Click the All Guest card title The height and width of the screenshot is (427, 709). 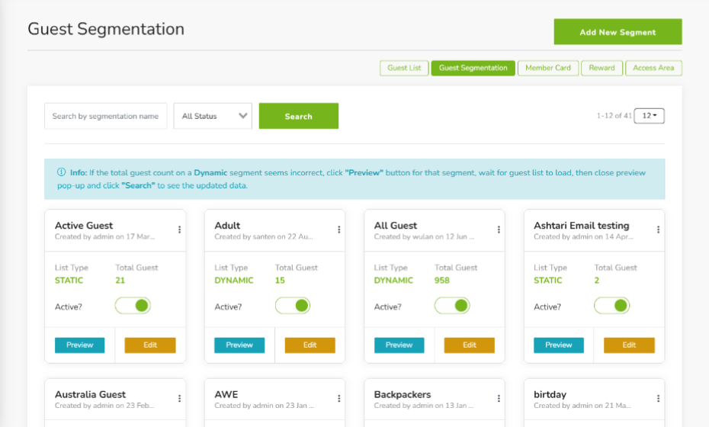[396, 225]
